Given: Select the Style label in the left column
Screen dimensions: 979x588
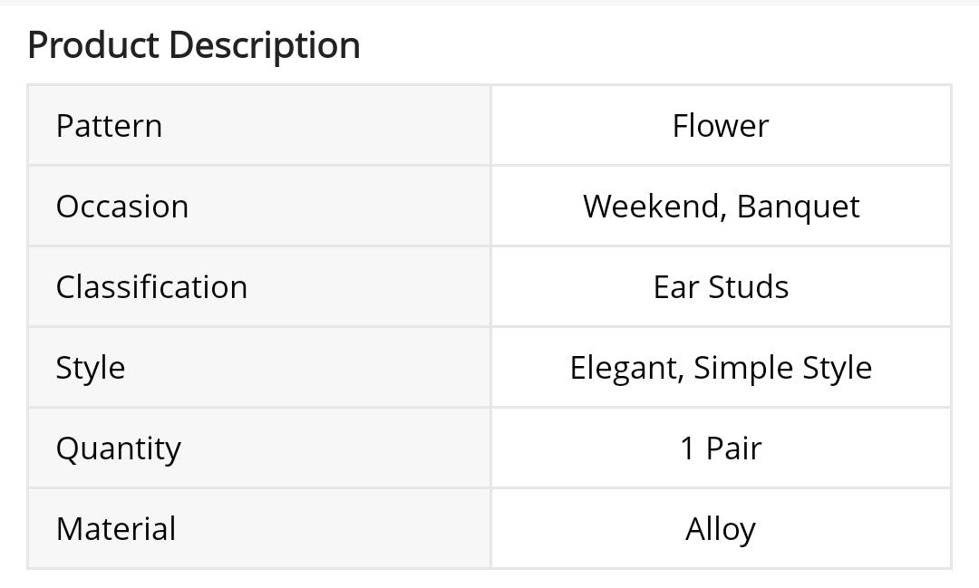Looking at the screenshot, I should (x=91, y=368).
